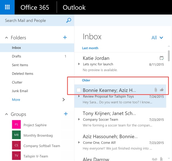Screen dimensions: 172x161
Task: Click the Monthly Brownbag group name
Action: [x=38, y=136]
